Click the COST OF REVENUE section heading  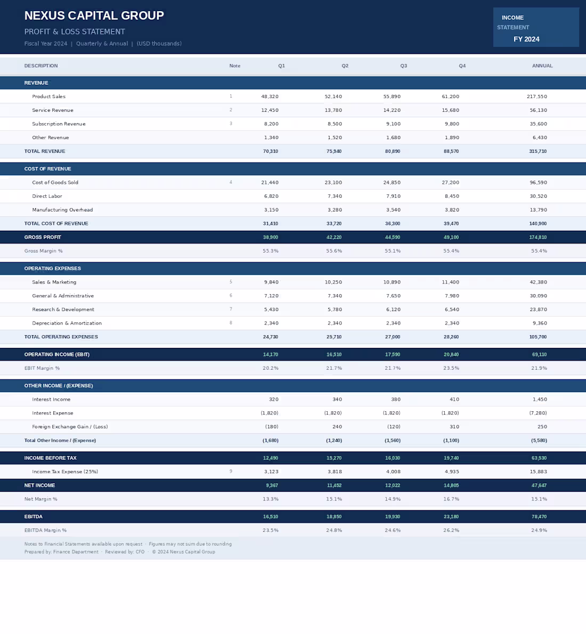(x=47, y=168)
